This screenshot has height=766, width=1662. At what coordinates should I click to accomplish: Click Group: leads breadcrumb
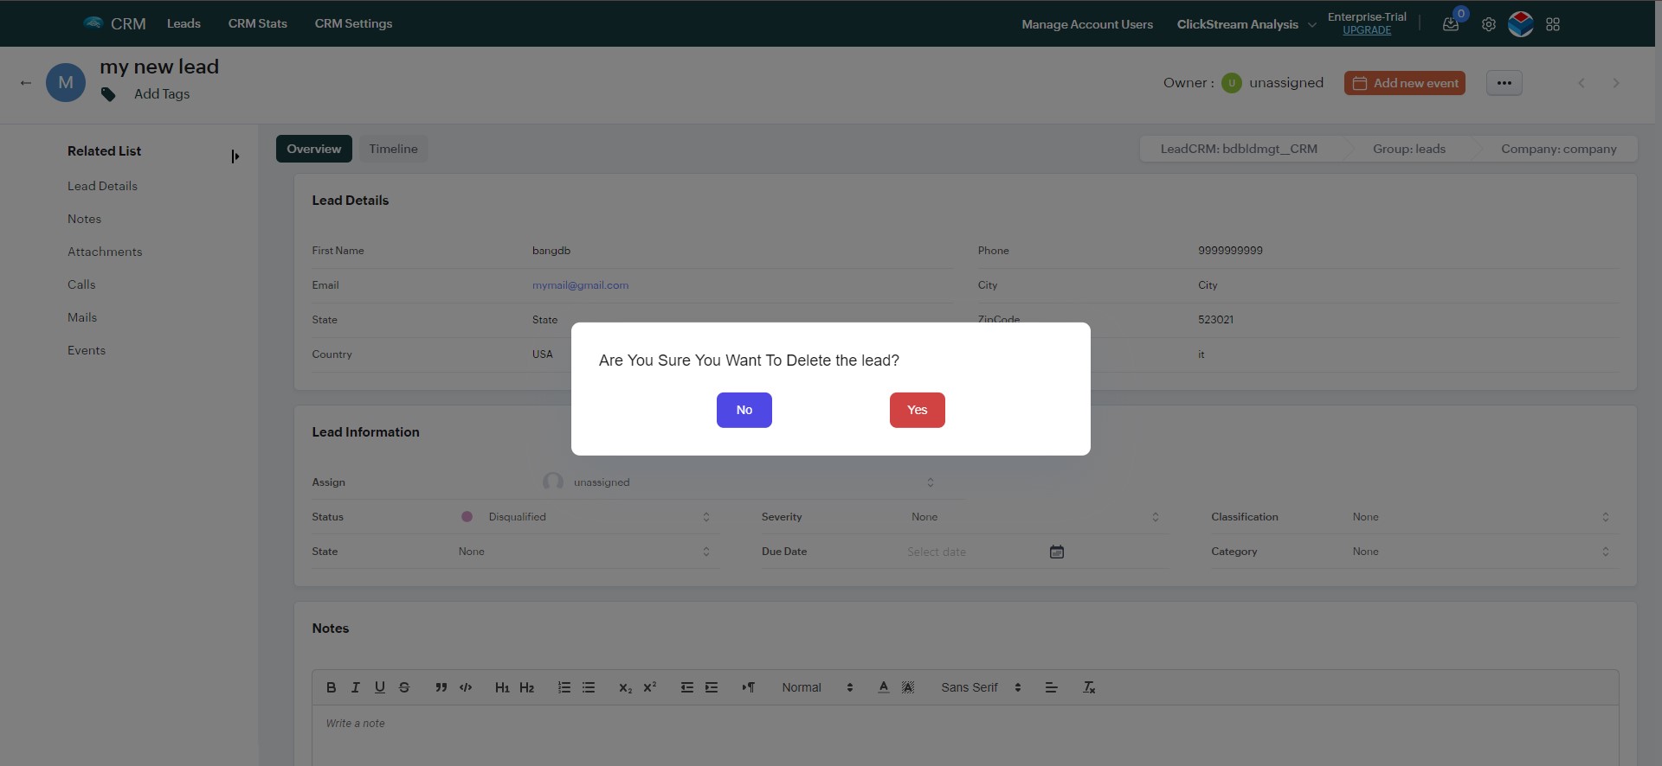click(x=1409, y=149)
